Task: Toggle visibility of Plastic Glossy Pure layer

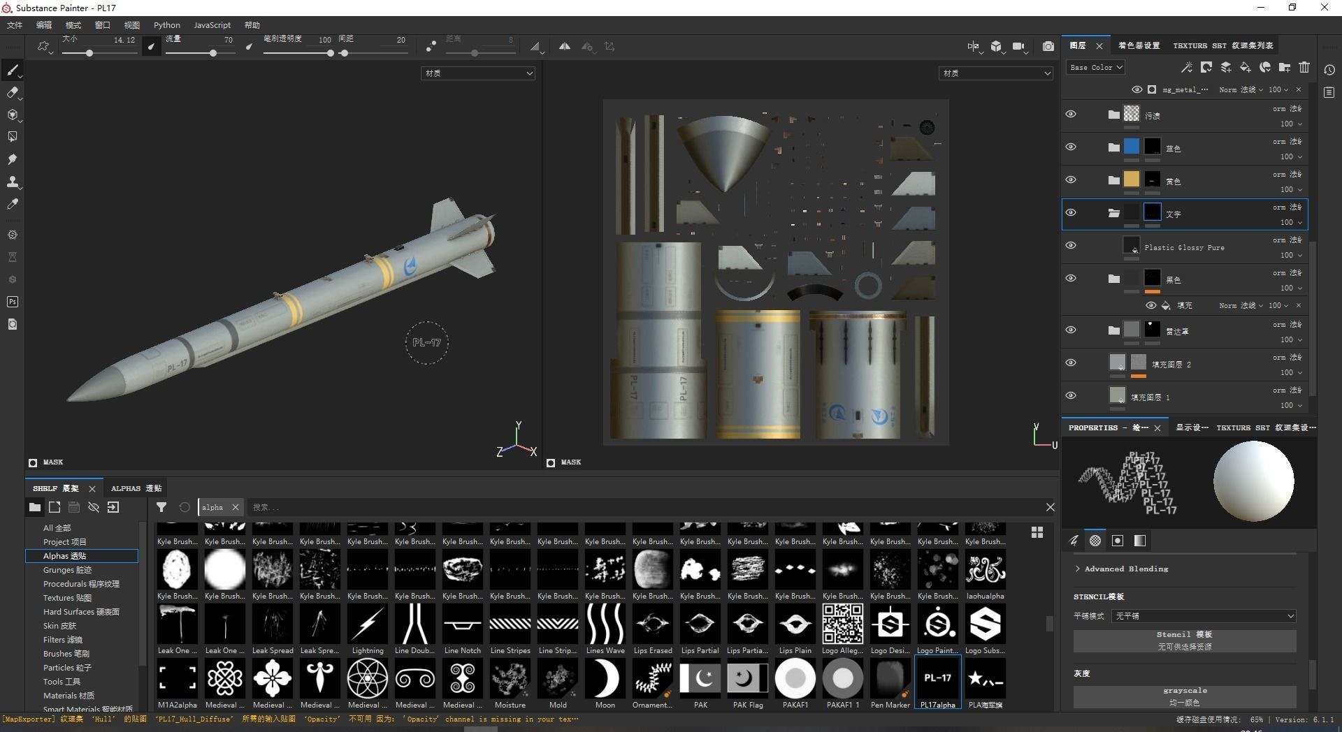Action: pos(1070,246)
